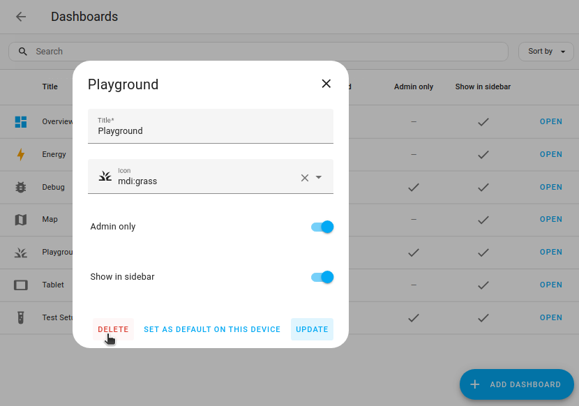Click into the Title text field
The image size is (579, 406).
(x=211, y=130)
